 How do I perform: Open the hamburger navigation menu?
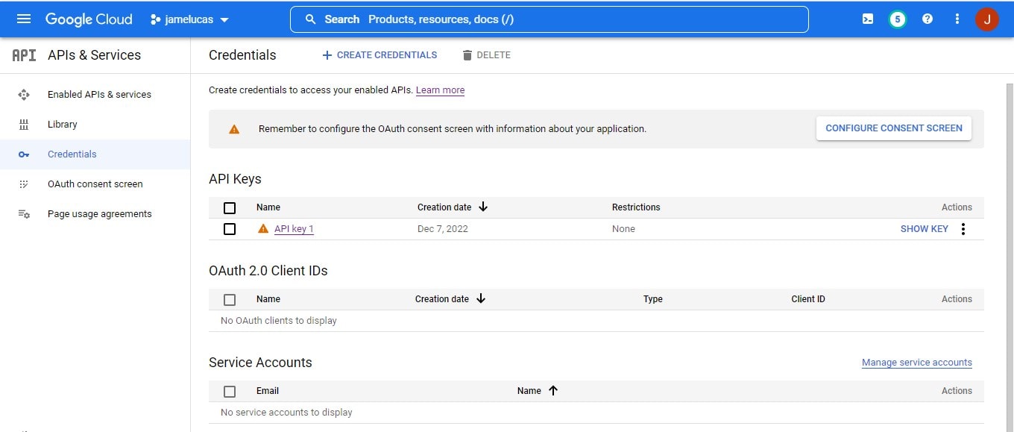[24, 19]
